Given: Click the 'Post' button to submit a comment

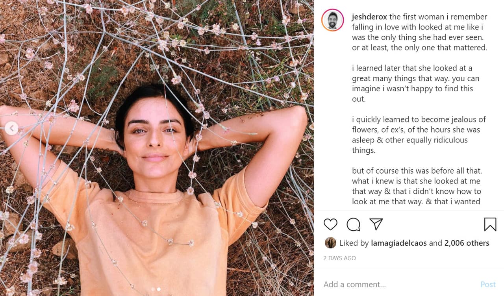Looking at the screenshot, I should [488, 284].
